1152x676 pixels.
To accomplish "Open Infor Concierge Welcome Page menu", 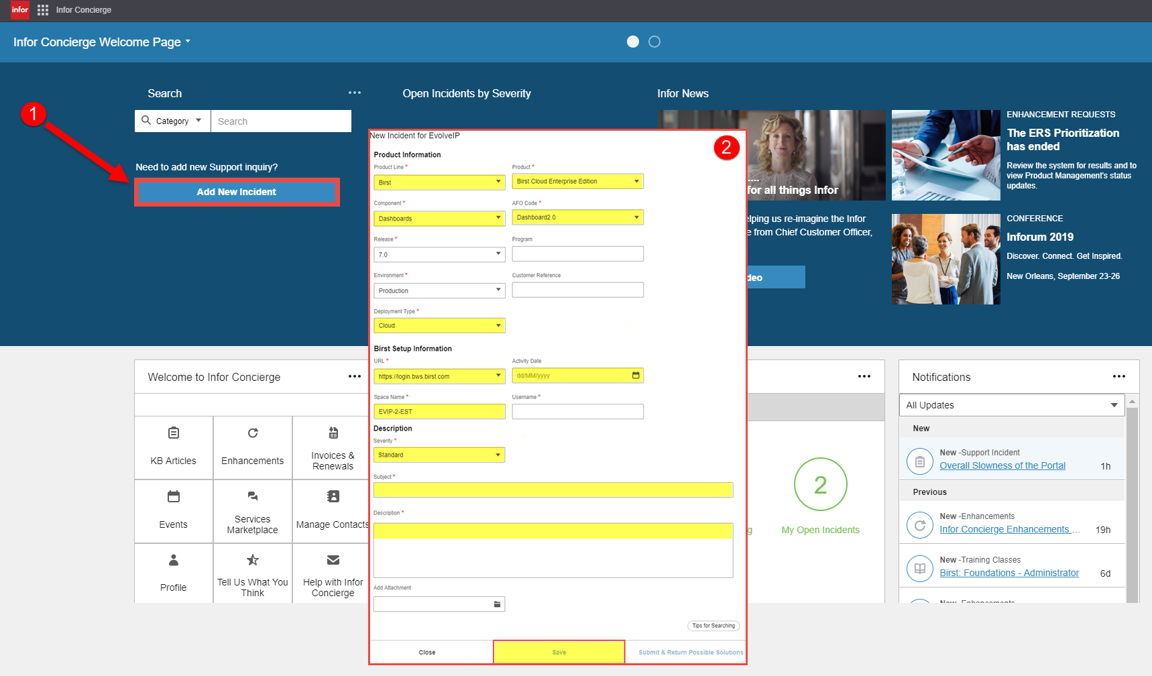I will pos(102,42).
